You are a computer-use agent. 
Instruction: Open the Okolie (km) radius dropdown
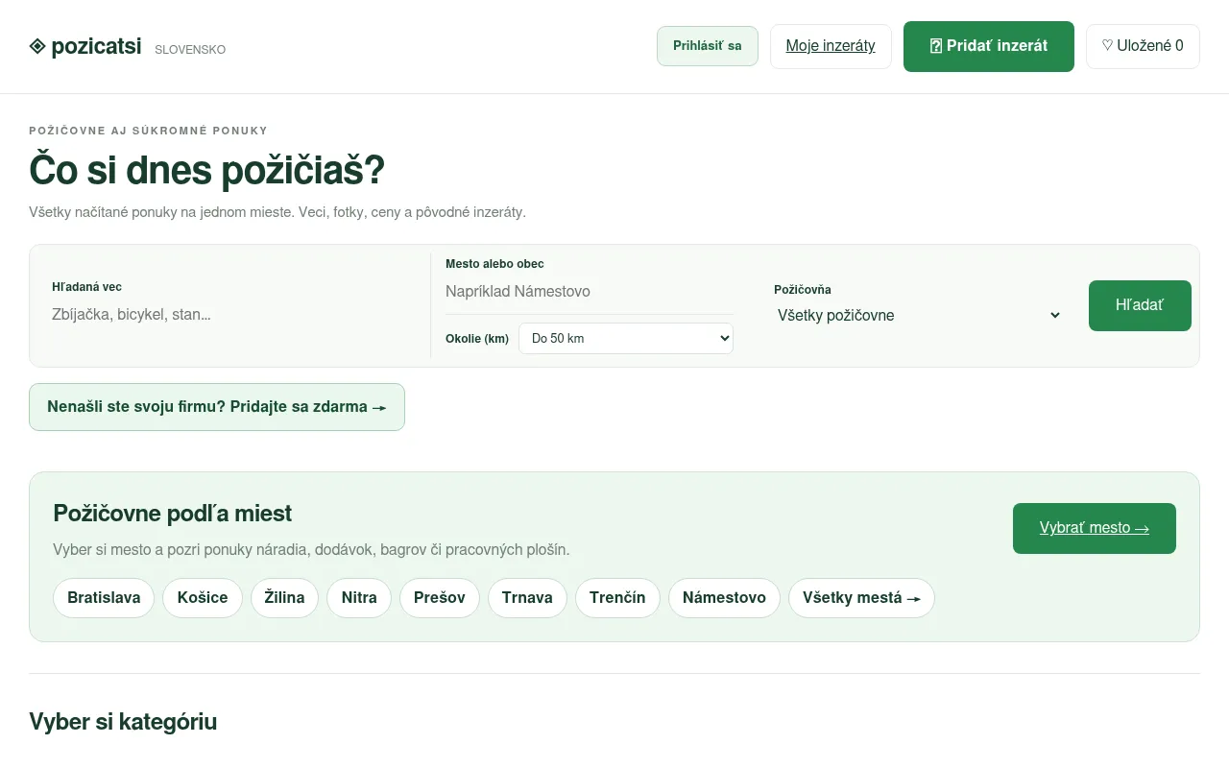tap(626, 338)
